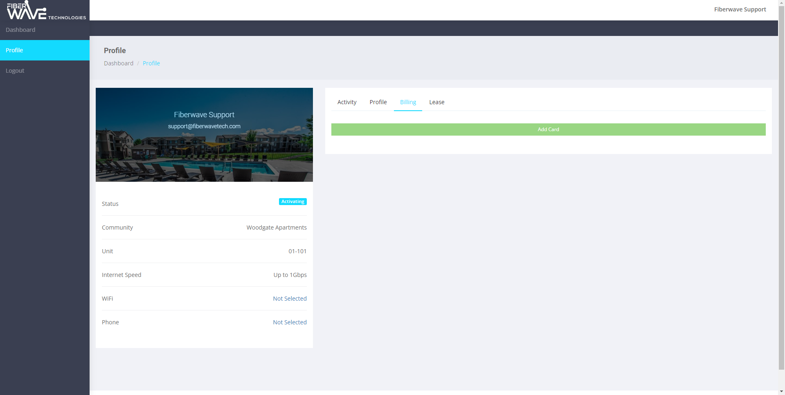Viewport: 785px width, 395px height.
Task: Click the 01-101 unit value
Action: click(x=297, y=251)
